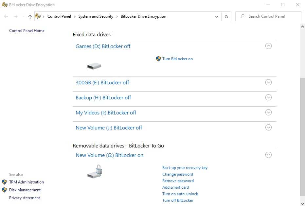The width and height of the screenshot is (305, 206).
Task: Turn on auto-unlock for New Volume (G:)
Action: pos(180,194)
